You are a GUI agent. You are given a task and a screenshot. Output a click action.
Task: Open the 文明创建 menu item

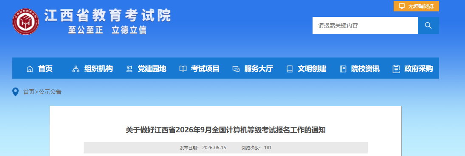tap(312, 69)
